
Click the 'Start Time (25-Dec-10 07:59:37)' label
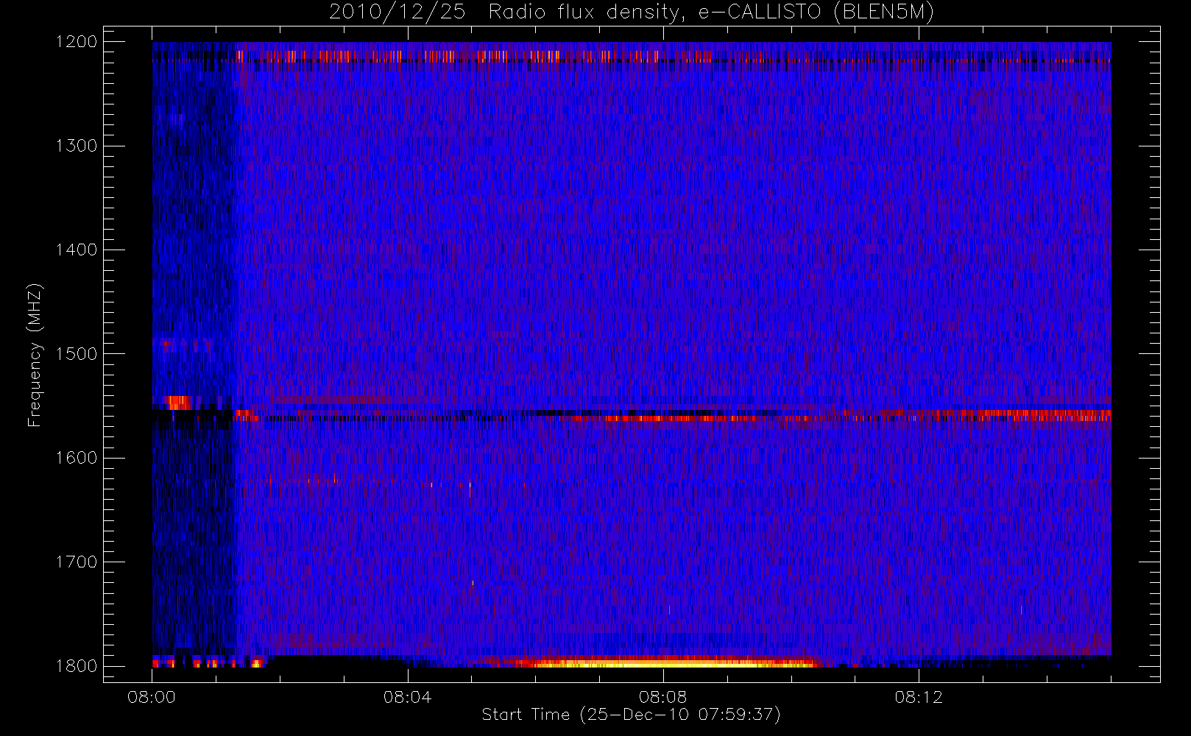[631, 715]
